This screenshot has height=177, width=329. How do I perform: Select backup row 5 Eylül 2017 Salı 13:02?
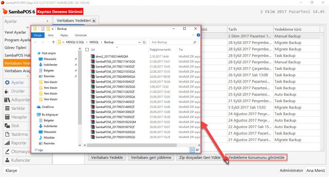pos(274,107)
